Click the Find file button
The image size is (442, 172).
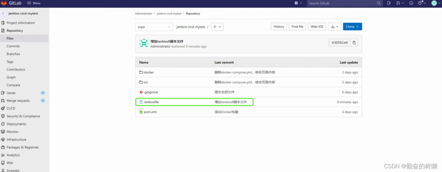297,27
